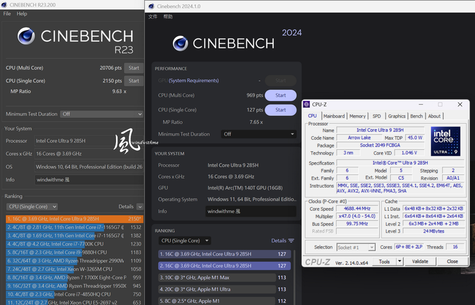The height and width of the screenshot is (305, 475).
Task: Click the Details filter icon in Cinebench 2024
Action: click(291, 240)
